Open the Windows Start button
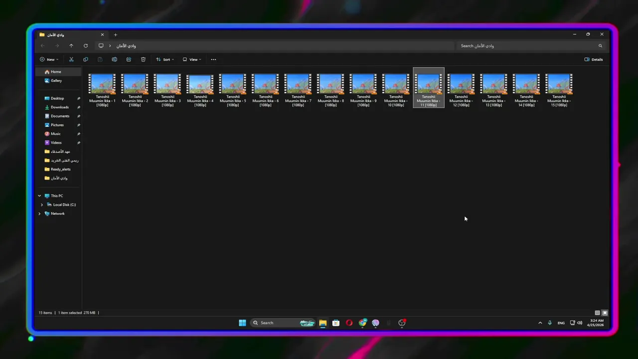Viewport: 638px width, 359px height. [x=242, y=323]
